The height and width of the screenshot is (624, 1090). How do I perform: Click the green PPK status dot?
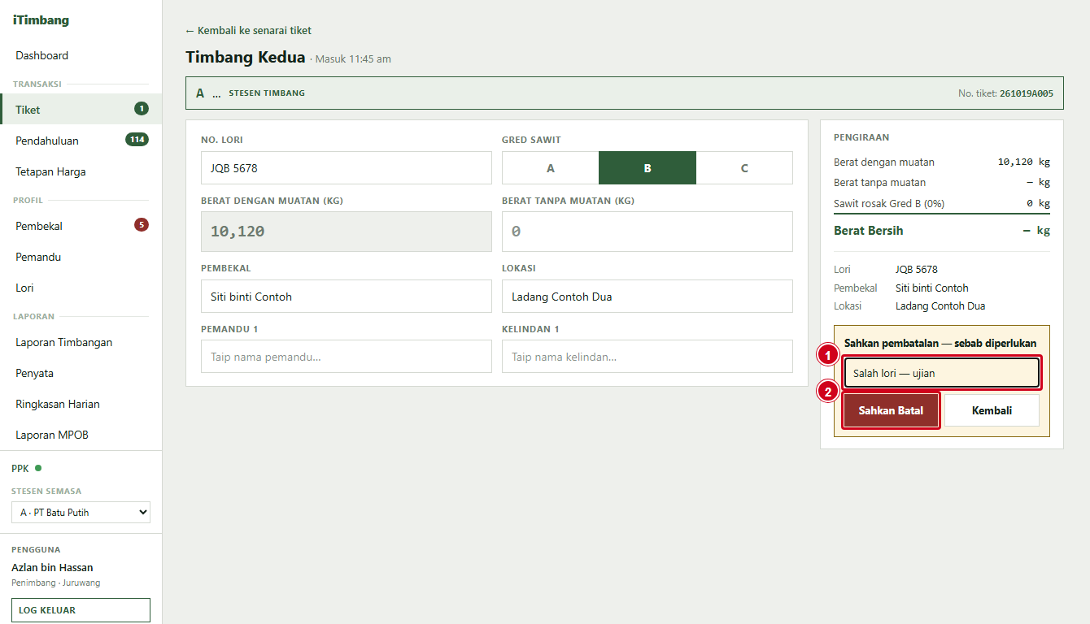[x=38, y=468]
